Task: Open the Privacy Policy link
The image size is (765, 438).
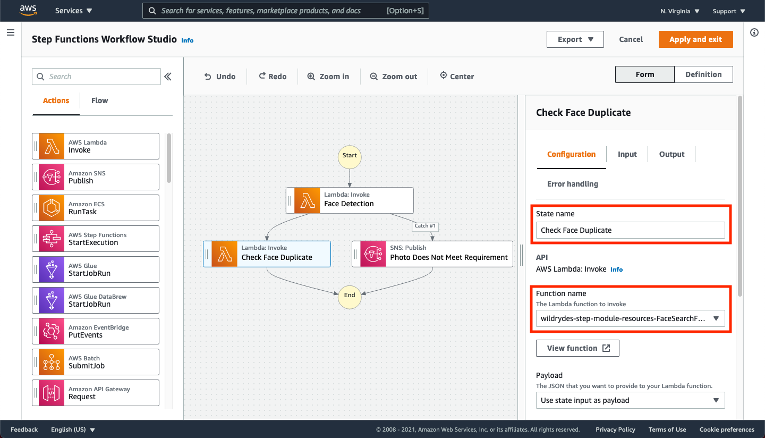Action: click(615, 429)
